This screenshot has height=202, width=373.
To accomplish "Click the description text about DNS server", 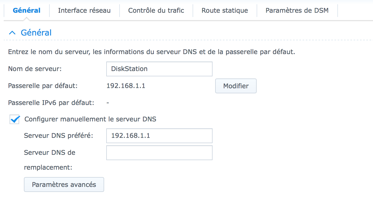I will point(152,52).
